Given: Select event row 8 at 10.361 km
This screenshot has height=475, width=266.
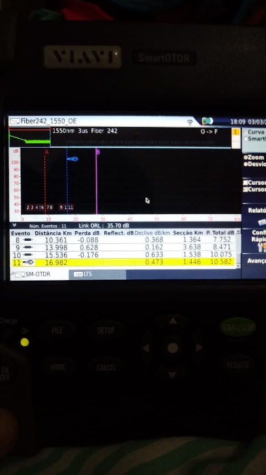Looking at the screenshot, I should pos(122,240).
